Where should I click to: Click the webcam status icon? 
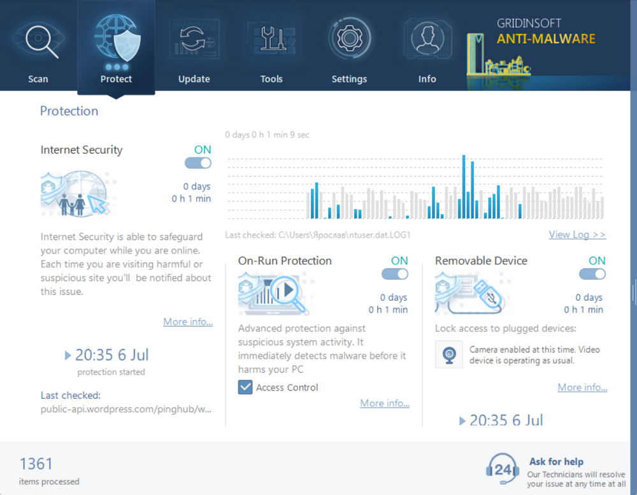coord(449,354)
